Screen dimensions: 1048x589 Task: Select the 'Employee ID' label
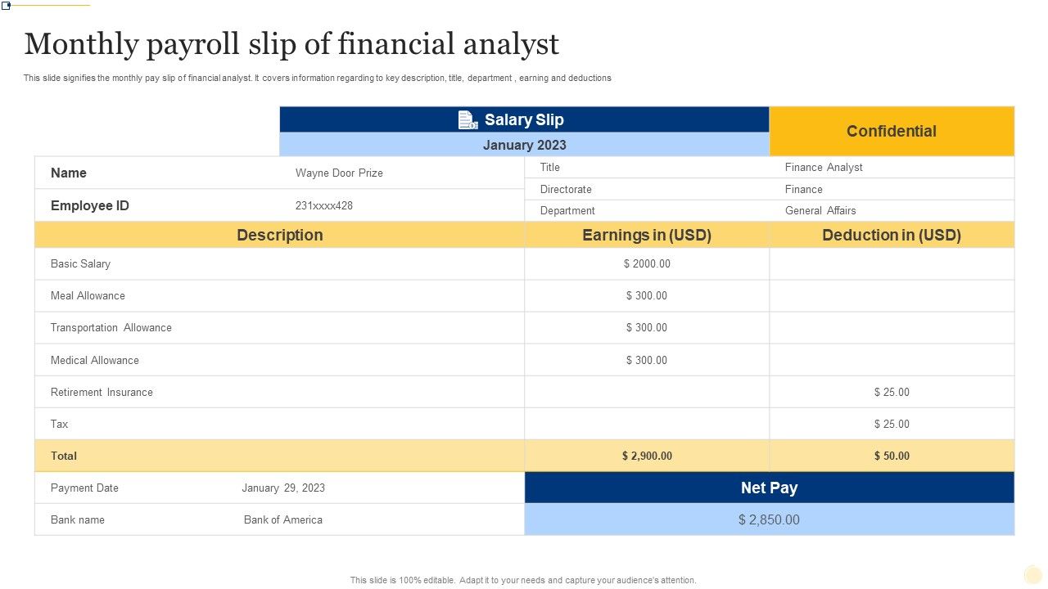coord(90,205)
